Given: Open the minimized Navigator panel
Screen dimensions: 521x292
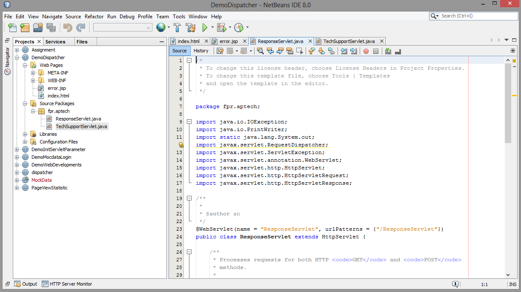Looking at the screenshot, I should [x=7, y=61].
